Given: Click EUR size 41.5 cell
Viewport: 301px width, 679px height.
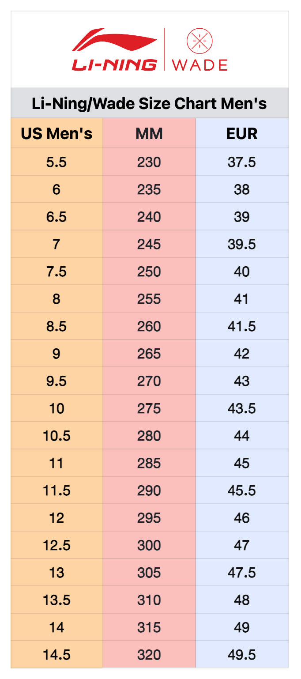Looking at the screenshot, I should click(242, 326).
